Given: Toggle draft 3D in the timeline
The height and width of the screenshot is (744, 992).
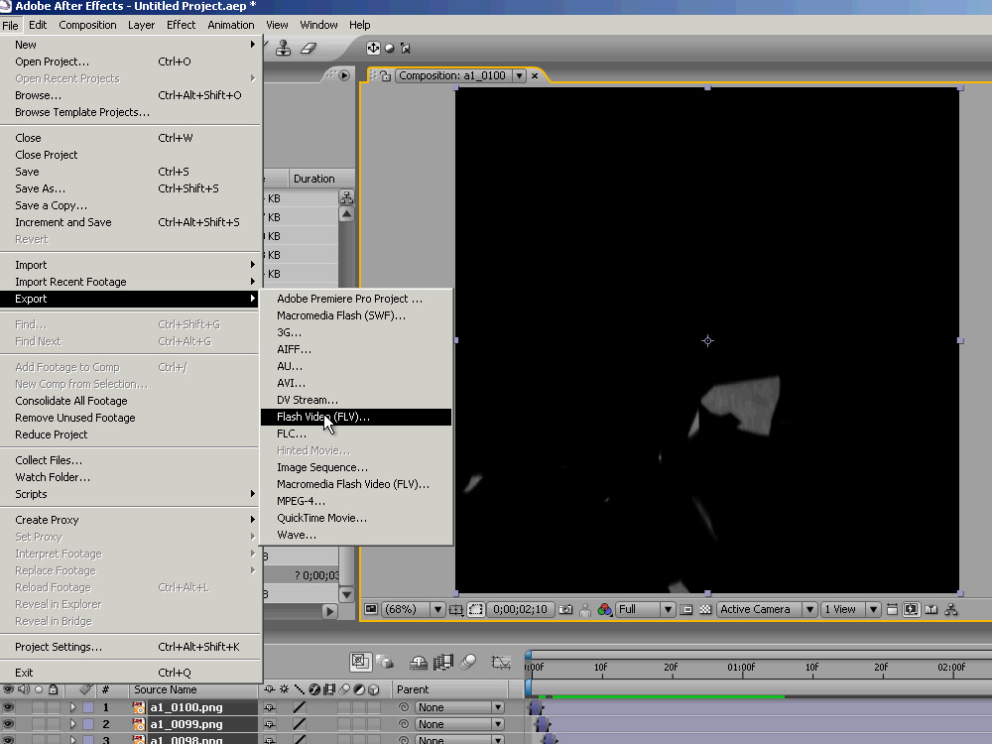Looking at the screenshot, I should click(x=385, y=662).
